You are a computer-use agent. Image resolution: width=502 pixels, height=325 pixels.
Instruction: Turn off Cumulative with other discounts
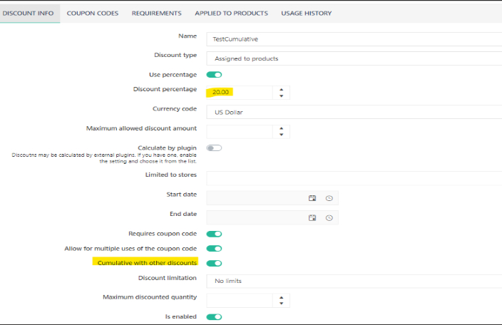214,264
